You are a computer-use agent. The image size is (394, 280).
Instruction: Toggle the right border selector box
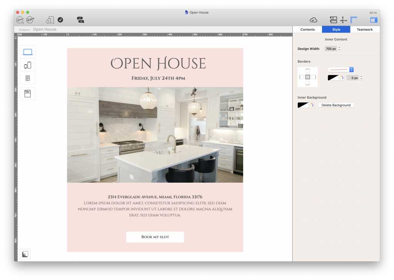point(314,77)
